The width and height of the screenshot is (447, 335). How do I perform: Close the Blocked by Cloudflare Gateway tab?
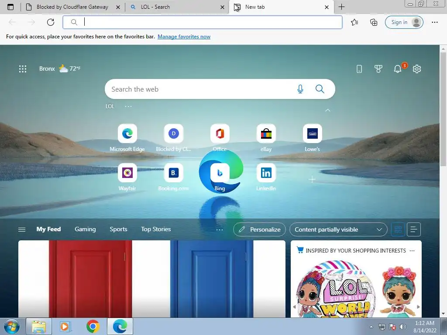click(118, 7)
